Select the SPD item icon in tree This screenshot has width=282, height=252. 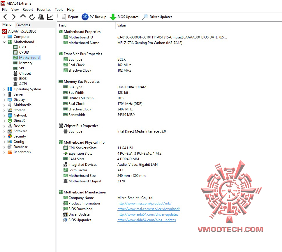tap(15, 68)
